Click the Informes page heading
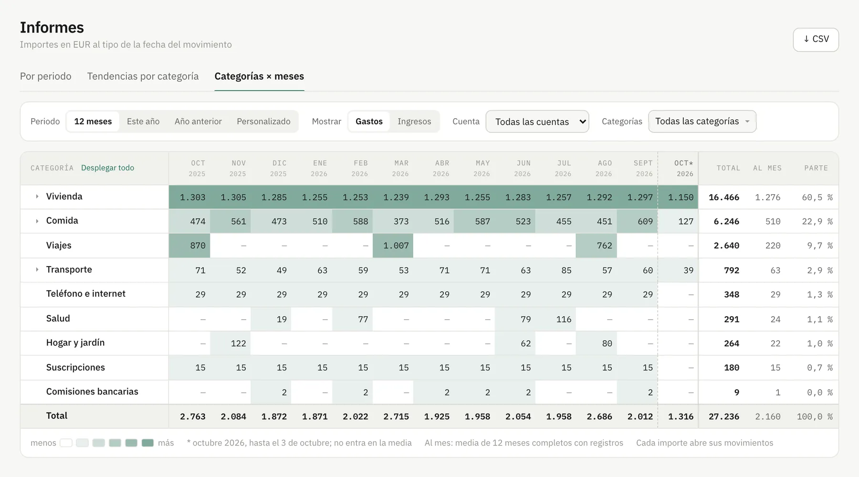This screenshot has width=859, height=477. [52, 28]
